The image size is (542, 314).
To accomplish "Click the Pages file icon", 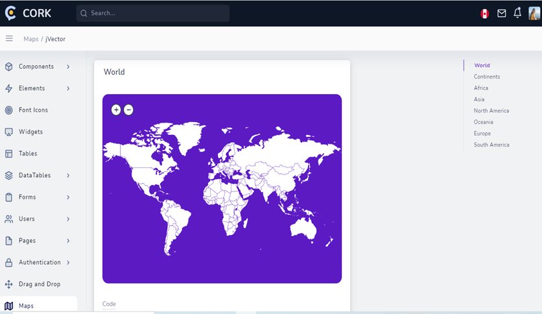I will coord(9,241).
